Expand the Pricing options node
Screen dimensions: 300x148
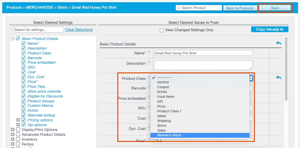point(18,120)
